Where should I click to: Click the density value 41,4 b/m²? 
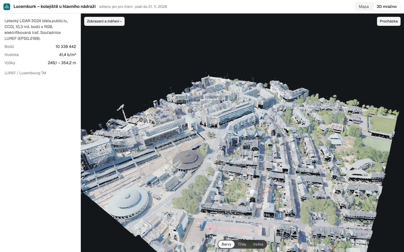pos(67,55)
